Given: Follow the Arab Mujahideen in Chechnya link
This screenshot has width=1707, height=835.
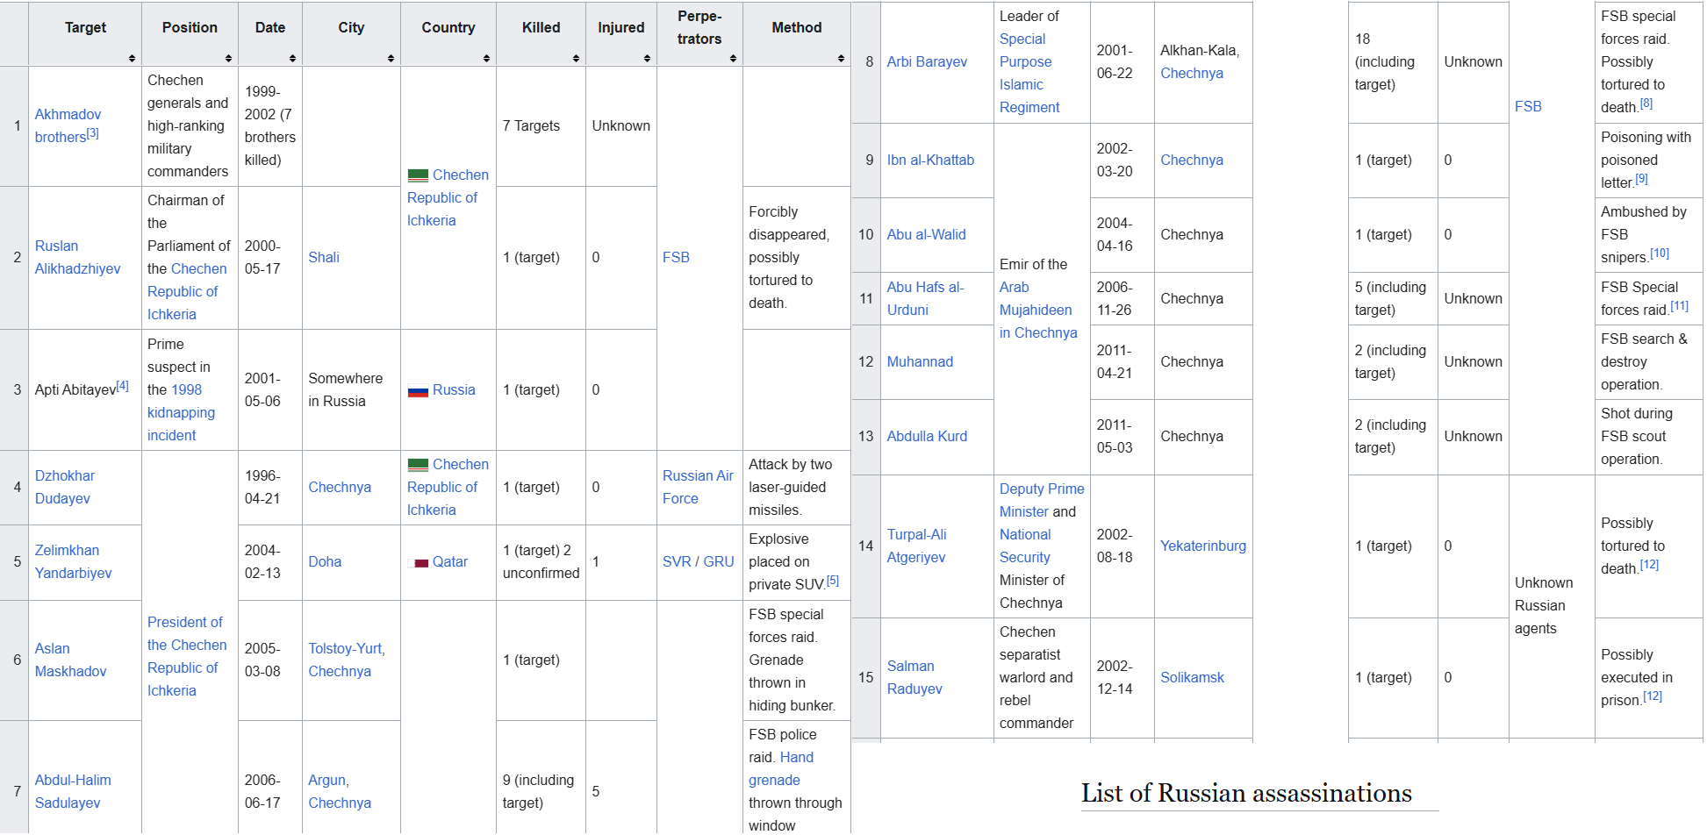Looking at the screenshot, I should (x=1038, y=310).
